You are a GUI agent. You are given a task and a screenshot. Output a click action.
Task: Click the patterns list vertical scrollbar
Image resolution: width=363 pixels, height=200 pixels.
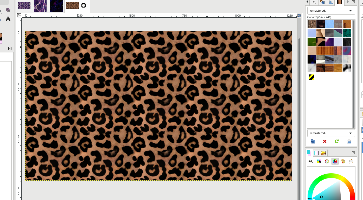[354, 74]
